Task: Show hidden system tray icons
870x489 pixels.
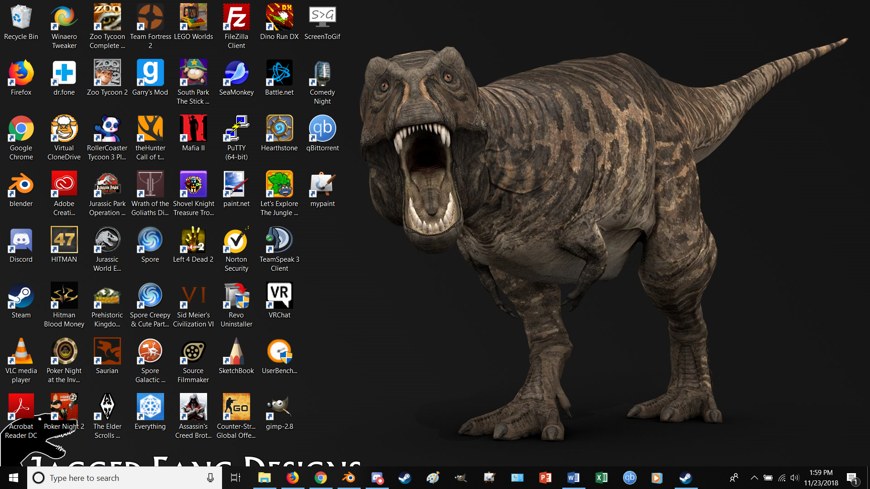Action: [754, 478]
